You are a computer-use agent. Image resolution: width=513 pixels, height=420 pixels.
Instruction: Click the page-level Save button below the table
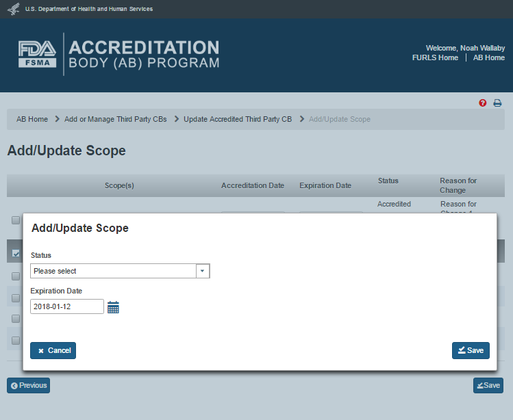click(x=488, y=385)
